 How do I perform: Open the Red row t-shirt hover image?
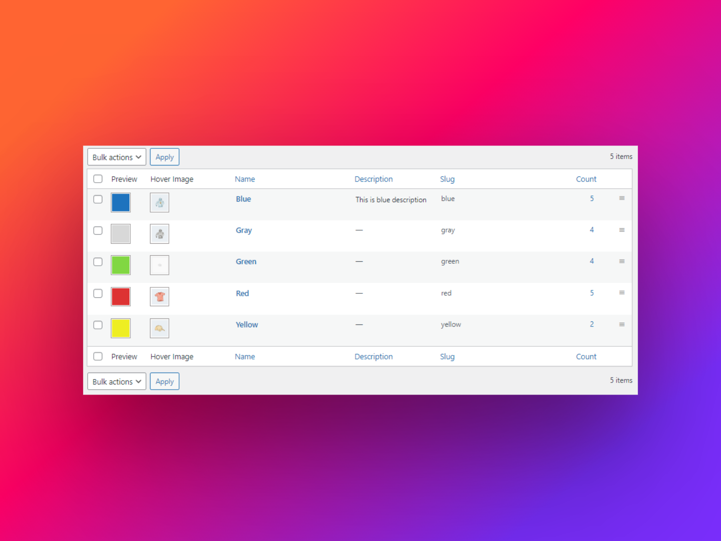[x=159, y=297]
